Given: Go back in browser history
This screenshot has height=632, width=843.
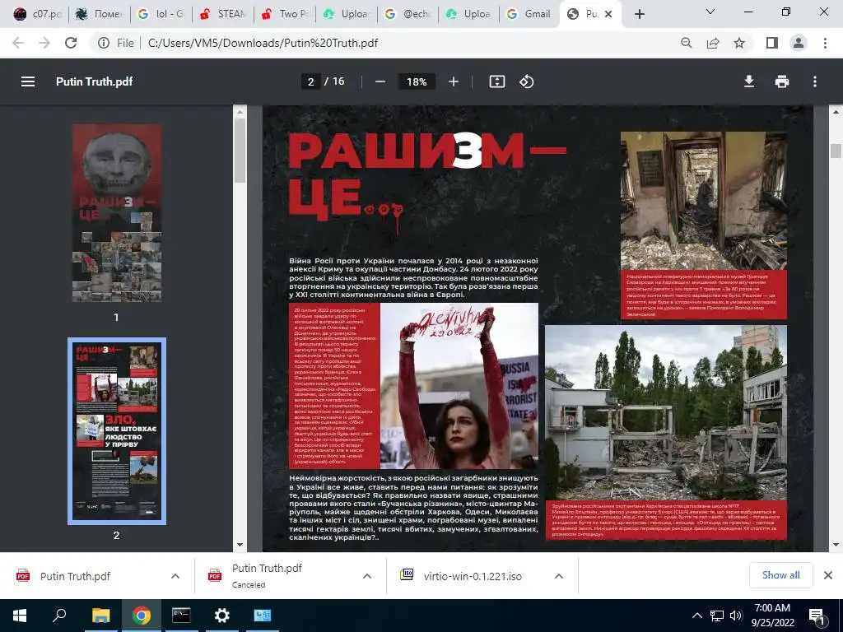Looking at the screenshot, I should coord(18,43).
